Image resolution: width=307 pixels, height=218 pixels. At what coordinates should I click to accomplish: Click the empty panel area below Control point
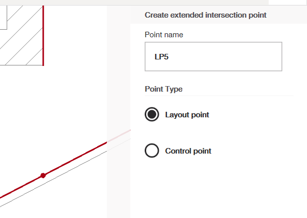[217, 191]
